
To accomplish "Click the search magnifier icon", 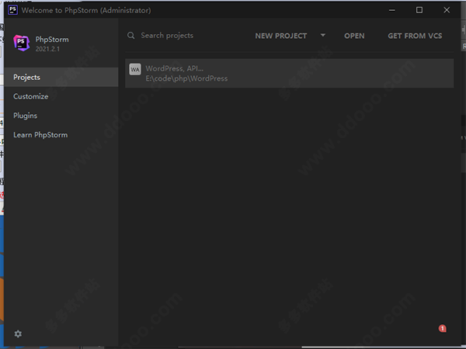I will click(131, 36).
